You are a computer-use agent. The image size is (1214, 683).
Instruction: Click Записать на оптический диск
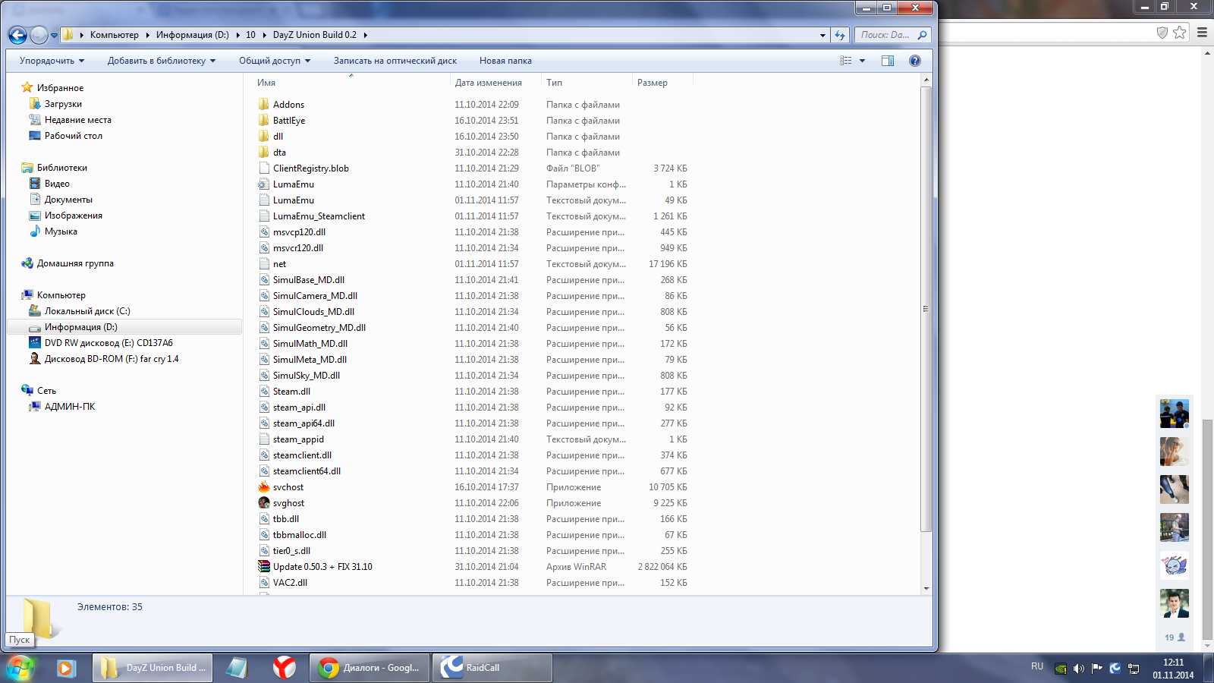point(395,61)
